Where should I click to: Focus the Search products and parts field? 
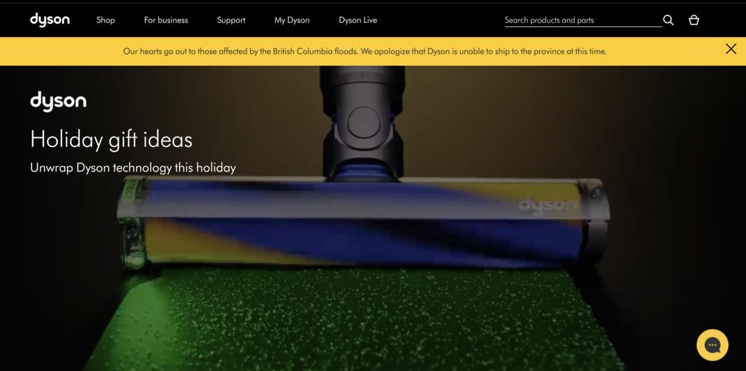pyautogui.click(x=583, y=20)
